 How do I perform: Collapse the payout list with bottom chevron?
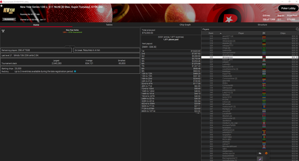pyautogui.click(x=198, y=113)
